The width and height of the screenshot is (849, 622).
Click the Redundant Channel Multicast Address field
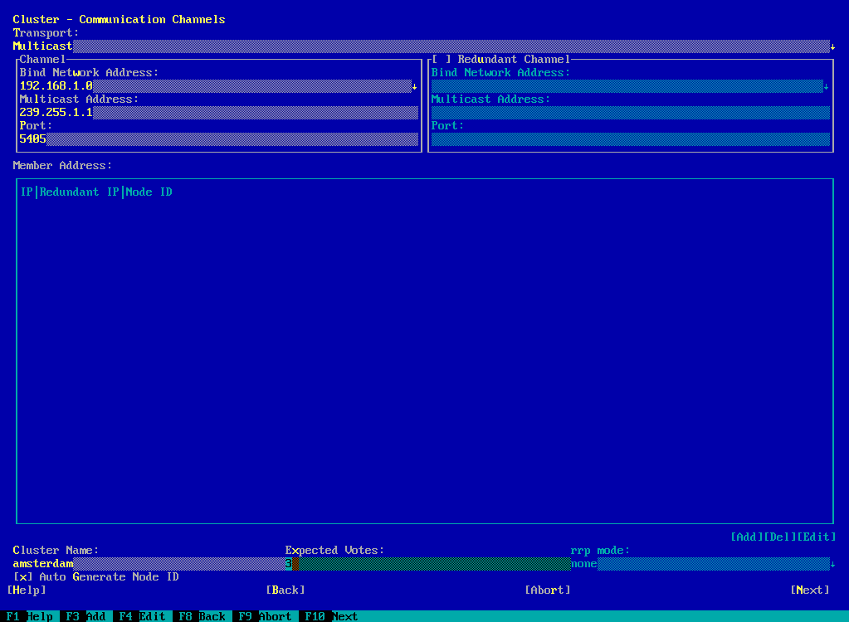pyautogui.click(x=631, y=113)
